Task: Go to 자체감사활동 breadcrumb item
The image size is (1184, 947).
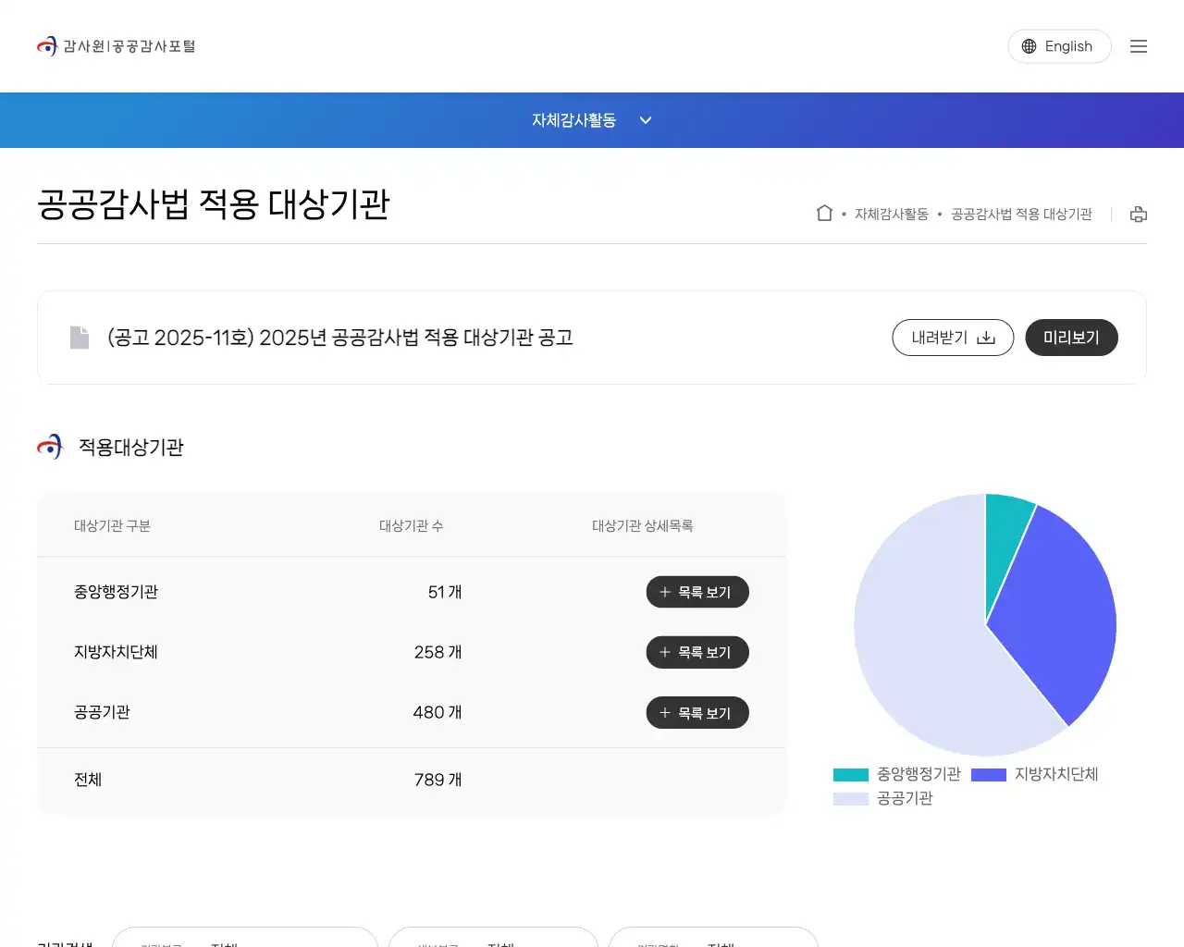Action: [x=891, y=215]
